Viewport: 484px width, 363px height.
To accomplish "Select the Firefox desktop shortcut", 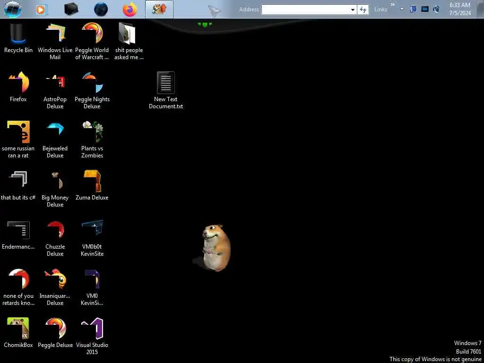I will (x=18, y=87).
